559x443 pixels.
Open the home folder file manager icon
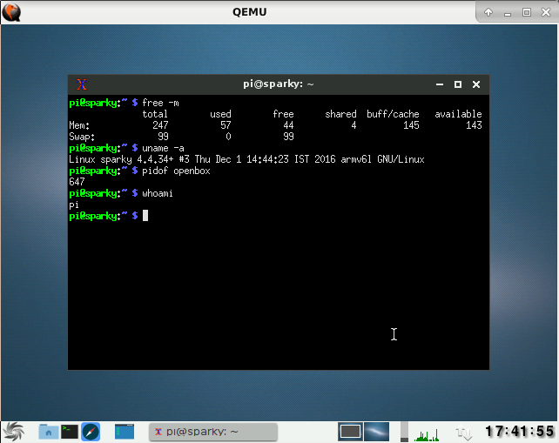coord(48,432)
